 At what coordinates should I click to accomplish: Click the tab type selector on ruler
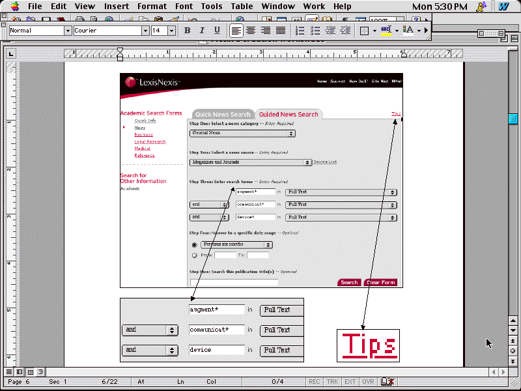11,54
